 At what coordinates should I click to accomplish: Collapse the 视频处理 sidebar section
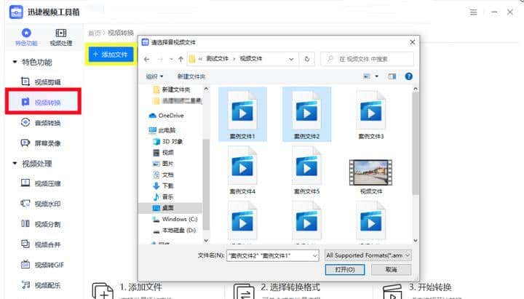tap(15, 164)
